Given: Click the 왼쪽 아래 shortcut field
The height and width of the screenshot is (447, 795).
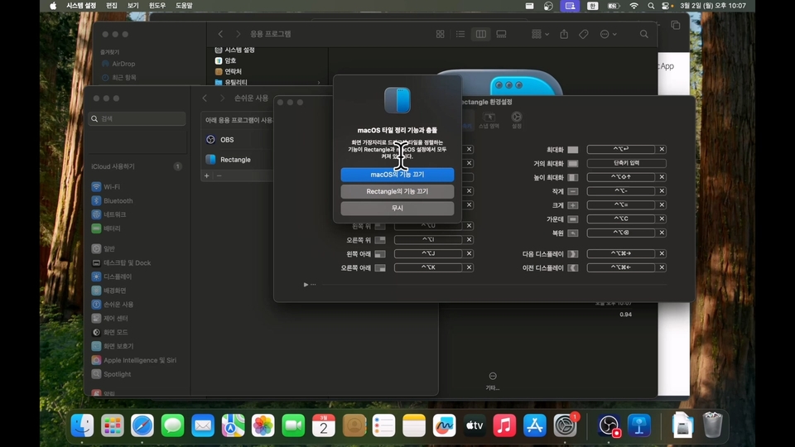Looking at the screenshot, I should point(428,253).
